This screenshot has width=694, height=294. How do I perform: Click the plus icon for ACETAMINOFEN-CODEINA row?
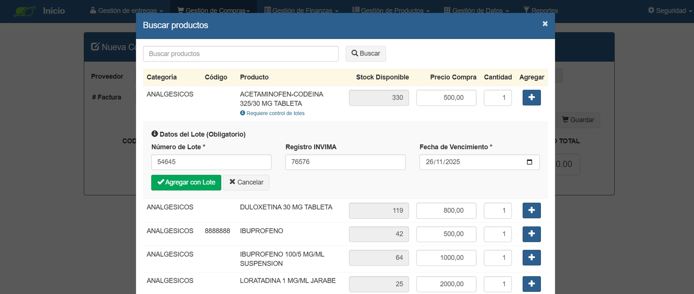531,98
